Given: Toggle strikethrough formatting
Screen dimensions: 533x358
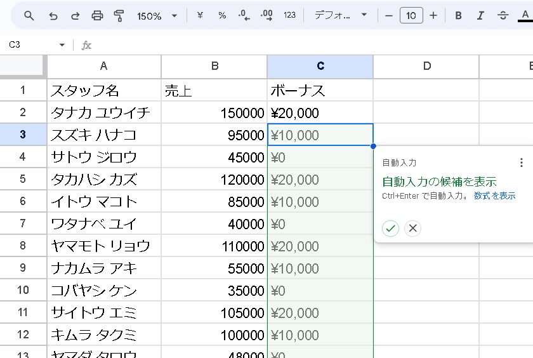Looking at the screenshot, I should click(503, 16).
